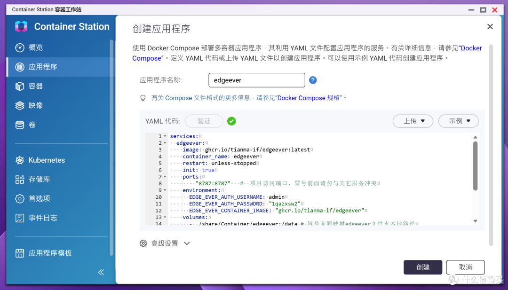This screenshot has width=508, height=290.
Task: Open the 事件日志 event log icon
Action: tap(20, 218)
